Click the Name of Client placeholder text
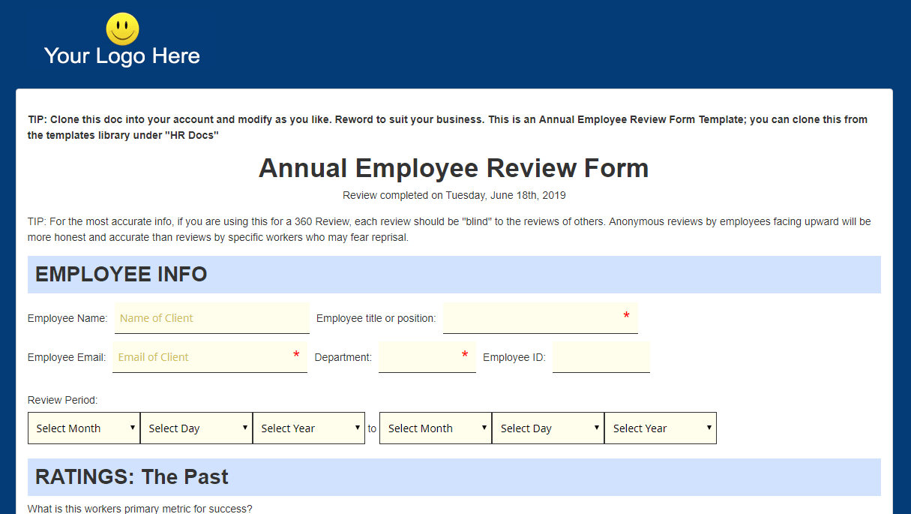911x514 pixels. tap(156, 317)
